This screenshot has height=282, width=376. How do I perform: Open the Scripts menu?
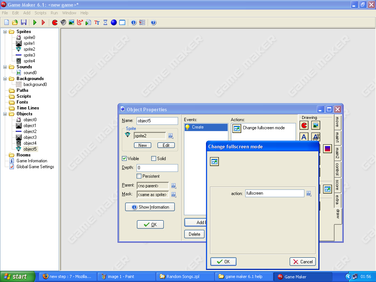(40, 13)
